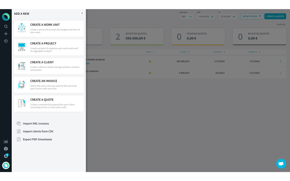This screenshot has height=181, width=290.
Task: Select the Create a Work Unit card
Action: tap(49, 29)
